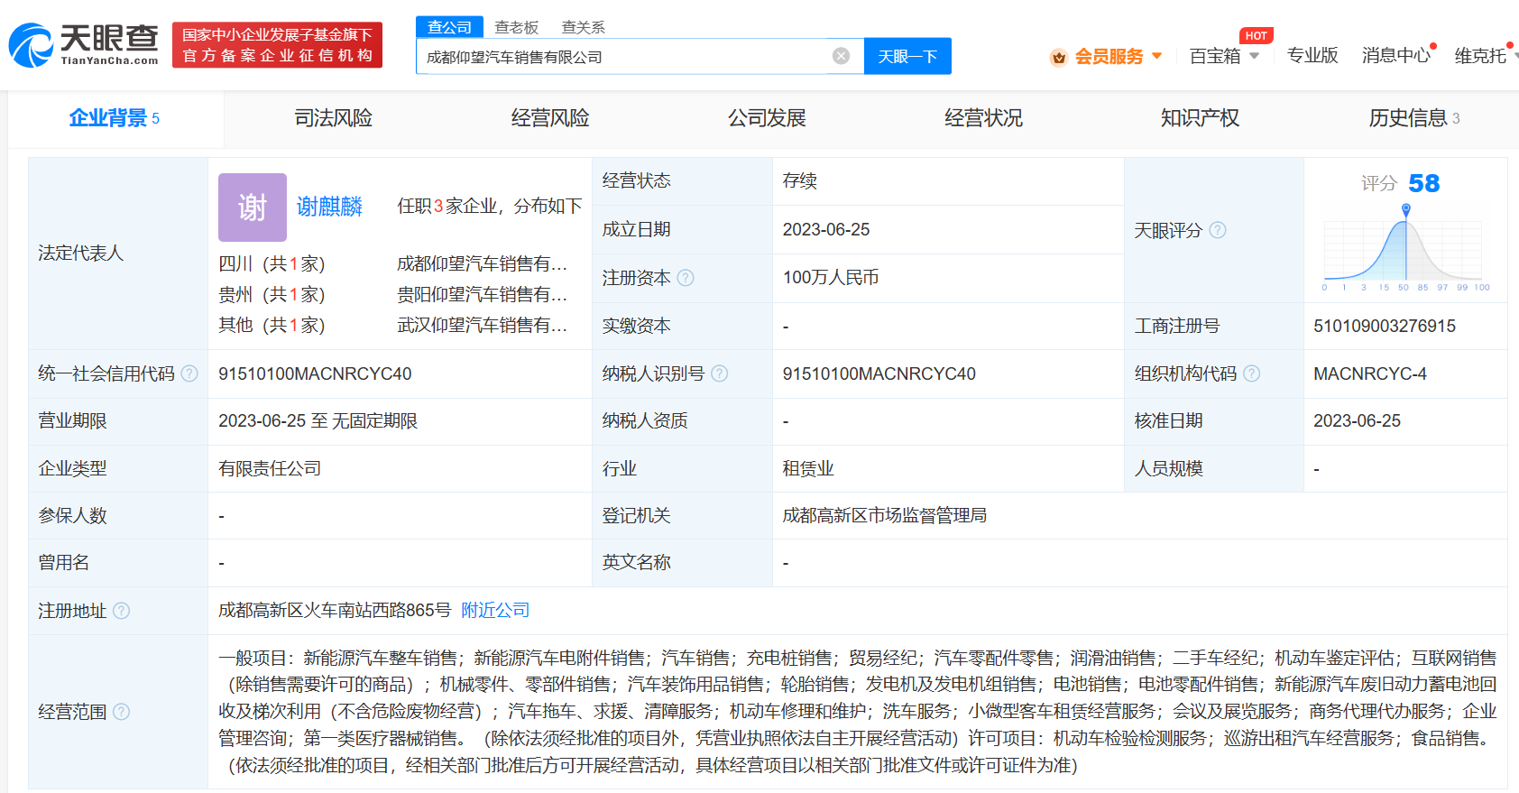
Task: Open the TianYanCha logo homepage
Action: 84,45
